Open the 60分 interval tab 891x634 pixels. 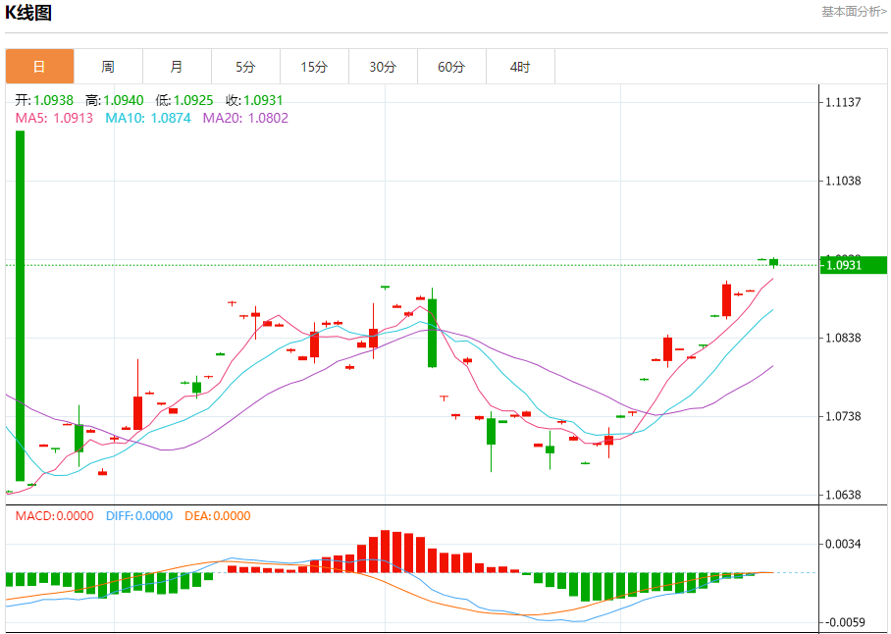click(451, 67)
